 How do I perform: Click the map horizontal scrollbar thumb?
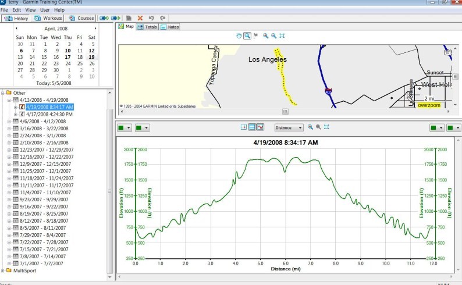click(285, 112)
